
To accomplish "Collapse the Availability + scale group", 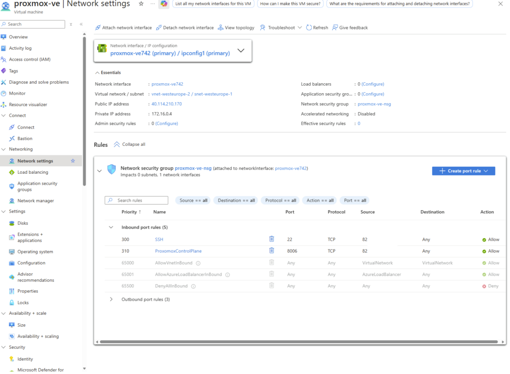I will tap(3, 313).
